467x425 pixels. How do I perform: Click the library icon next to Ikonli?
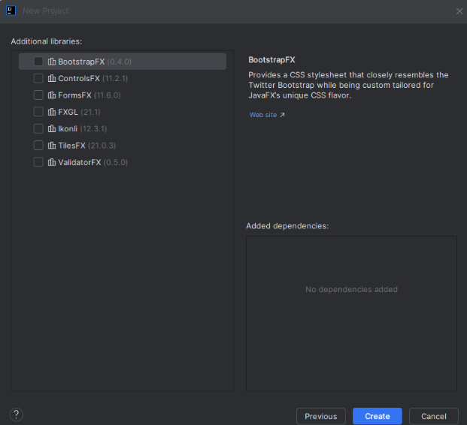(x=52, y=128)
